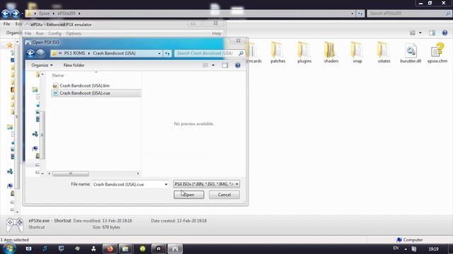Click the PS1 ROMS breadcrumb

(74, 54)
